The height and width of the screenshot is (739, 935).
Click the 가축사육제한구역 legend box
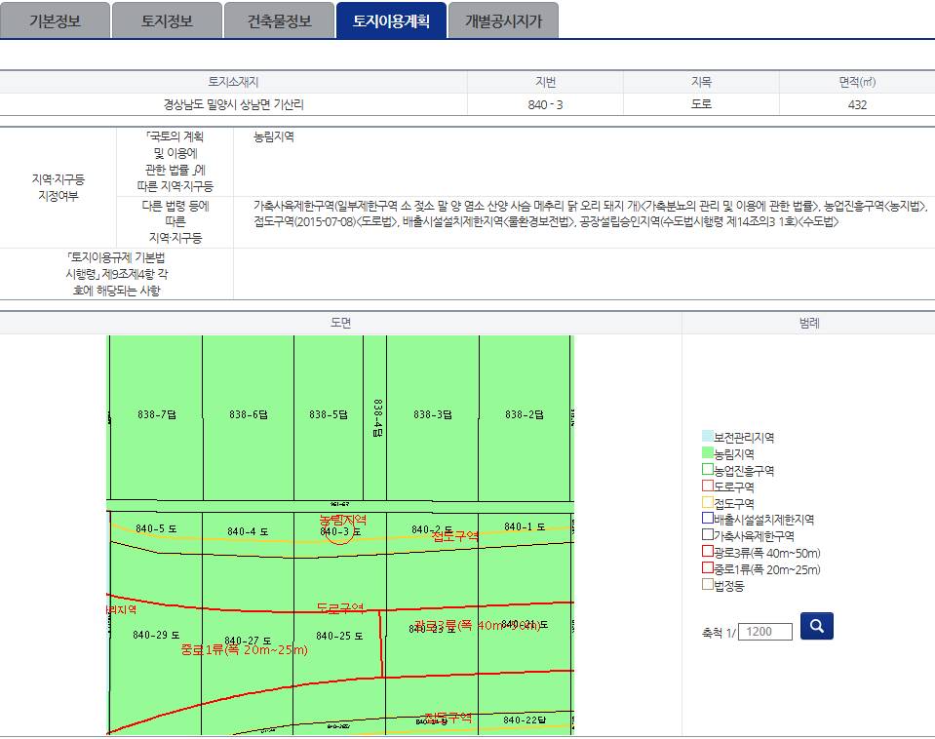tap(707, 534)
